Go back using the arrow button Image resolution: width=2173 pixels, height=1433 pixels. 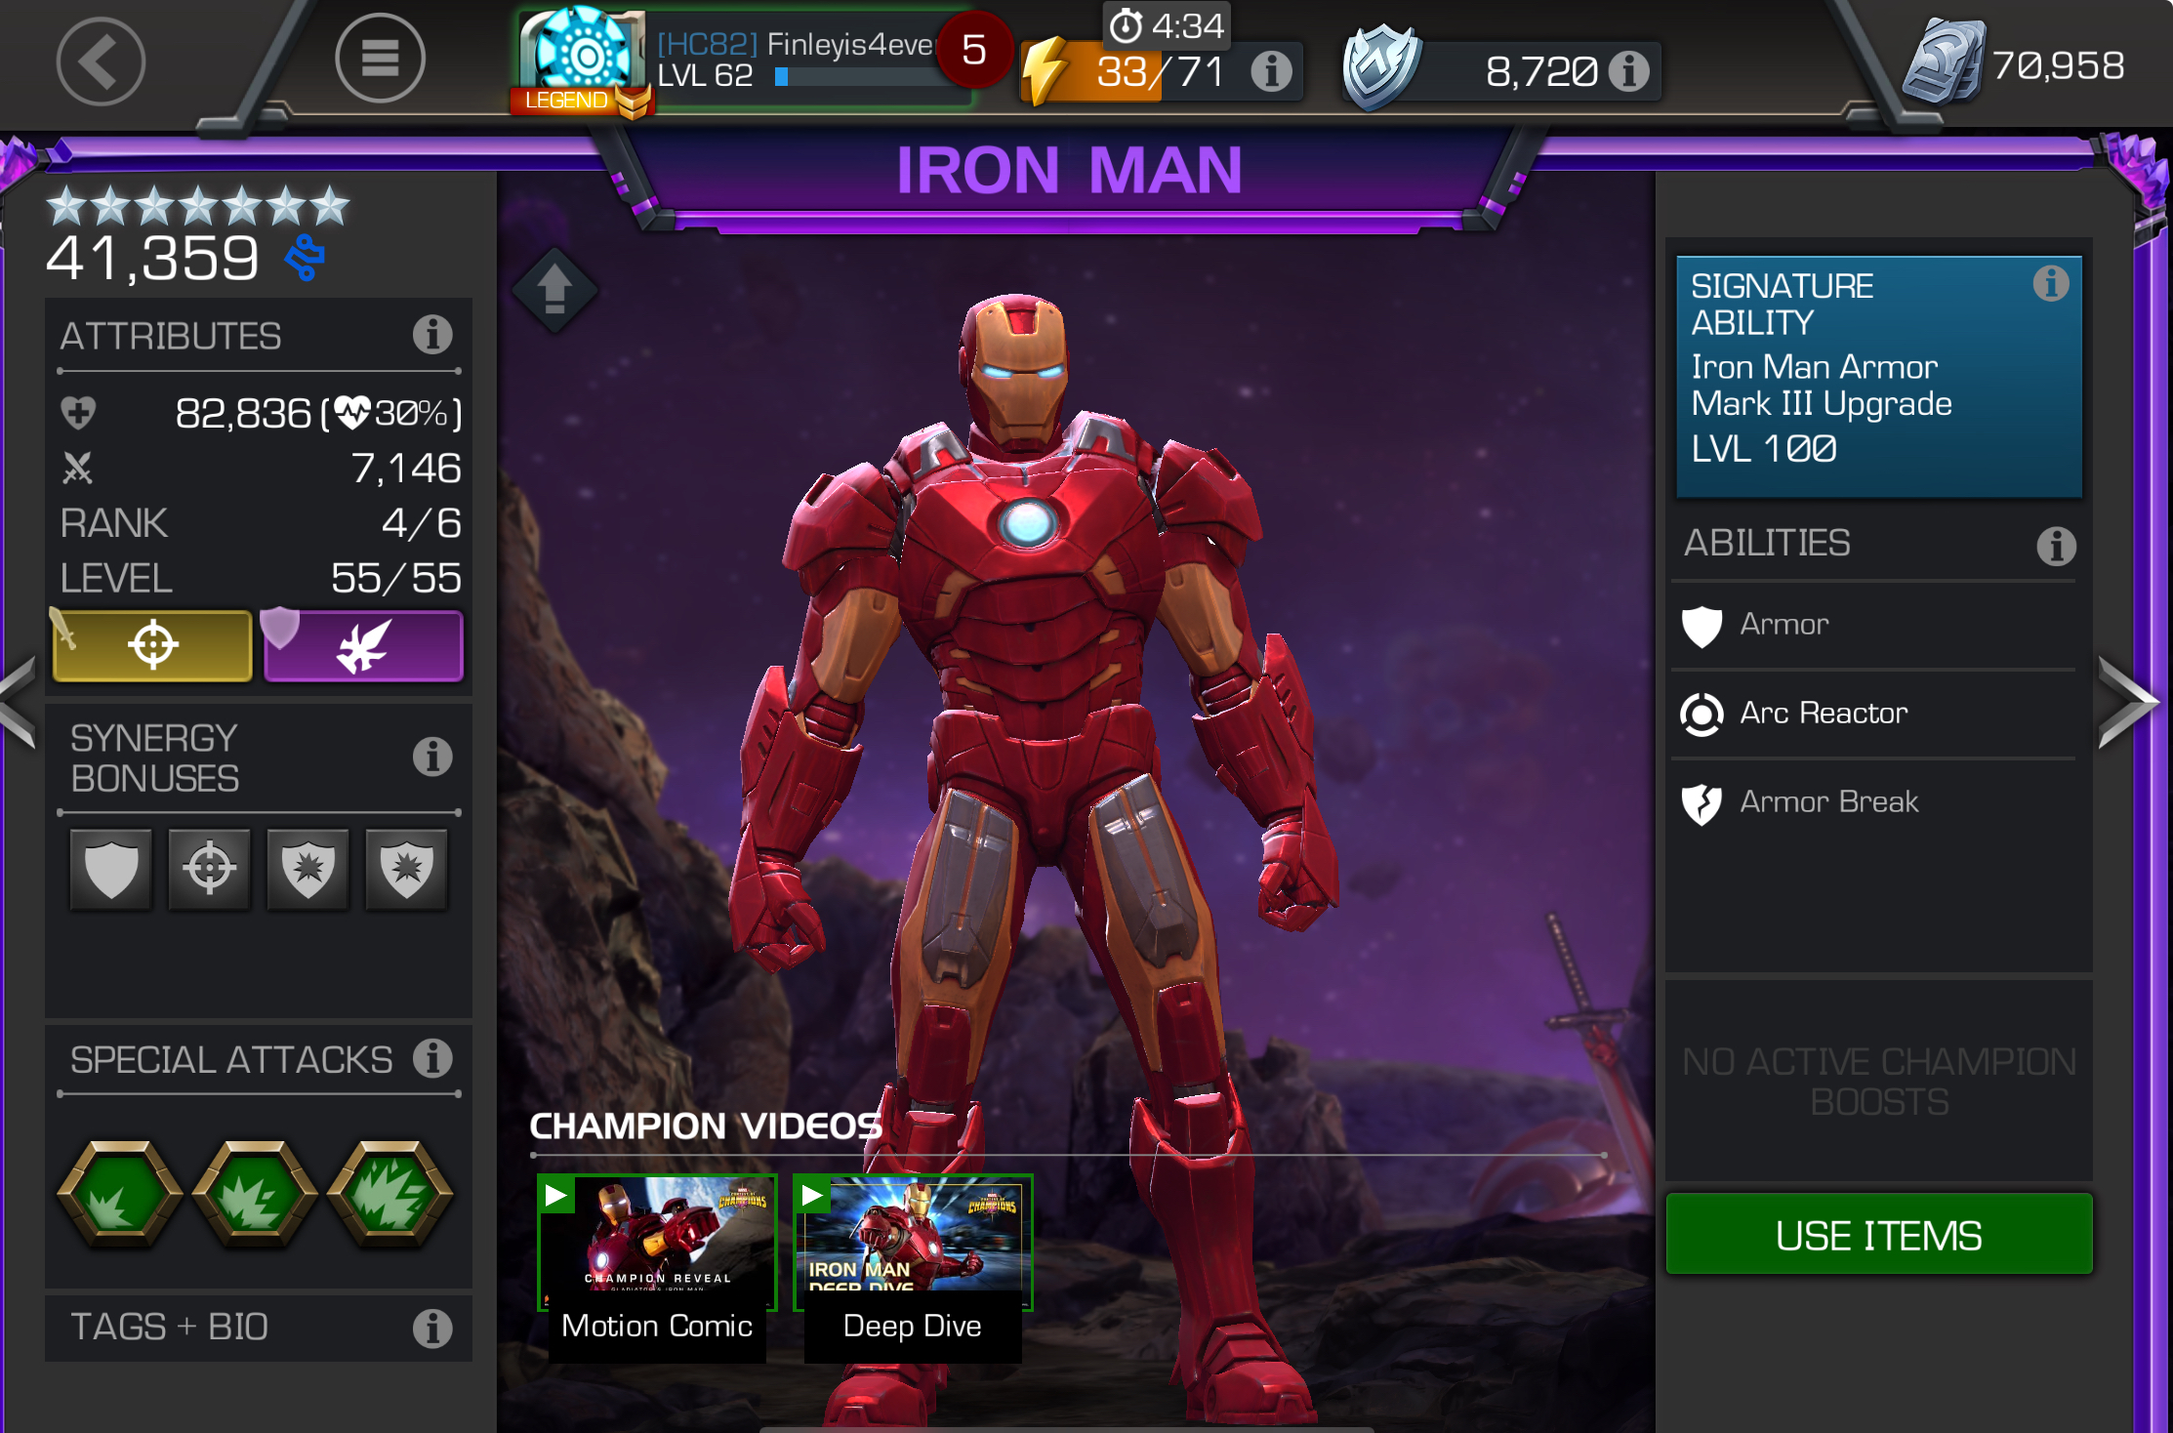tap(101, 61)
